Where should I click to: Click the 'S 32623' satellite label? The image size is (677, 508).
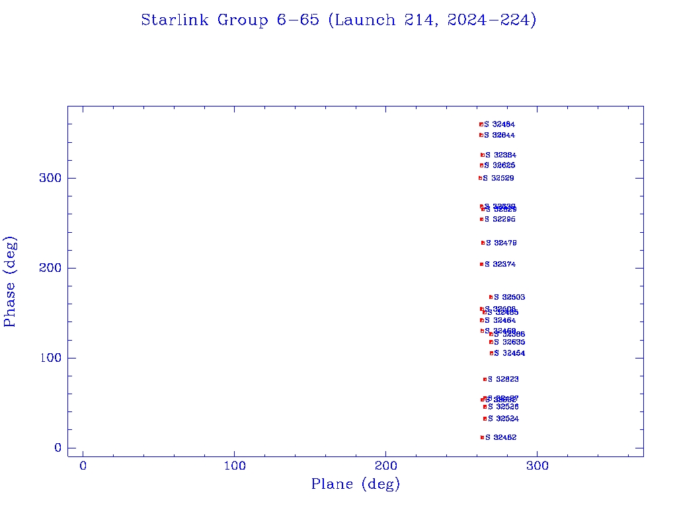(503, 379)
